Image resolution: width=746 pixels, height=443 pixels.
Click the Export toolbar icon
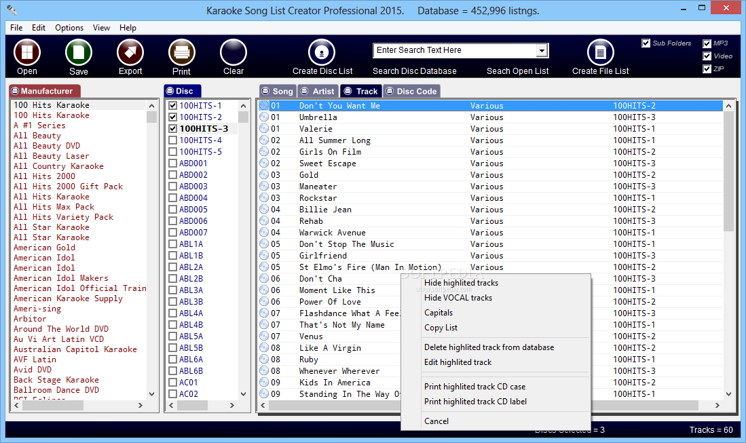pyautogui.click(x=130, y=52)
